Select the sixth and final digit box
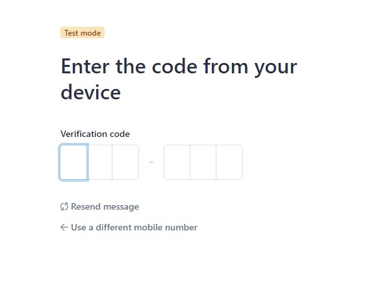The height and width of the screenshot is (283, 371). (229, 162)
